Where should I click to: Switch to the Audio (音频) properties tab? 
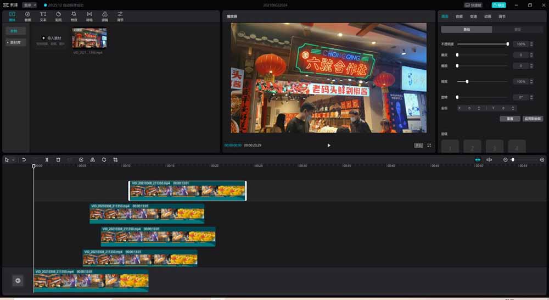(459, 16)
